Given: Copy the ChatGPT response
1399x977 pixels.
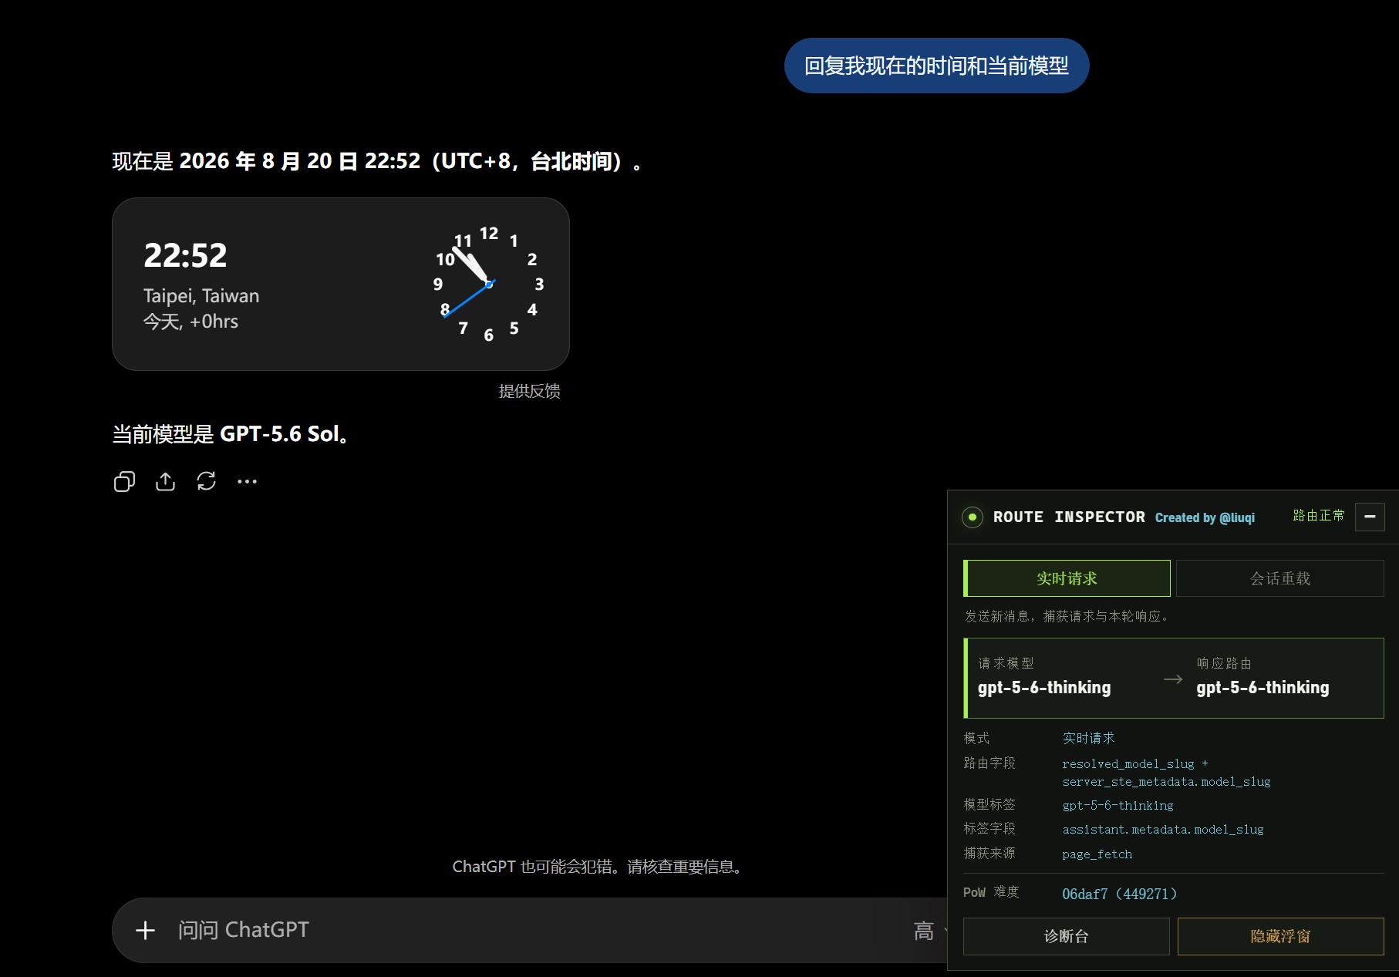Looking at the screenshot, I should (x=124, y=482).
